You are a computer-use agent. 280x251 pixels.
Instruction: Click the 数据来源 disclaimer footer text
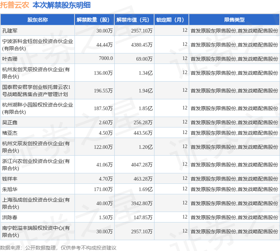click(58, 247)
